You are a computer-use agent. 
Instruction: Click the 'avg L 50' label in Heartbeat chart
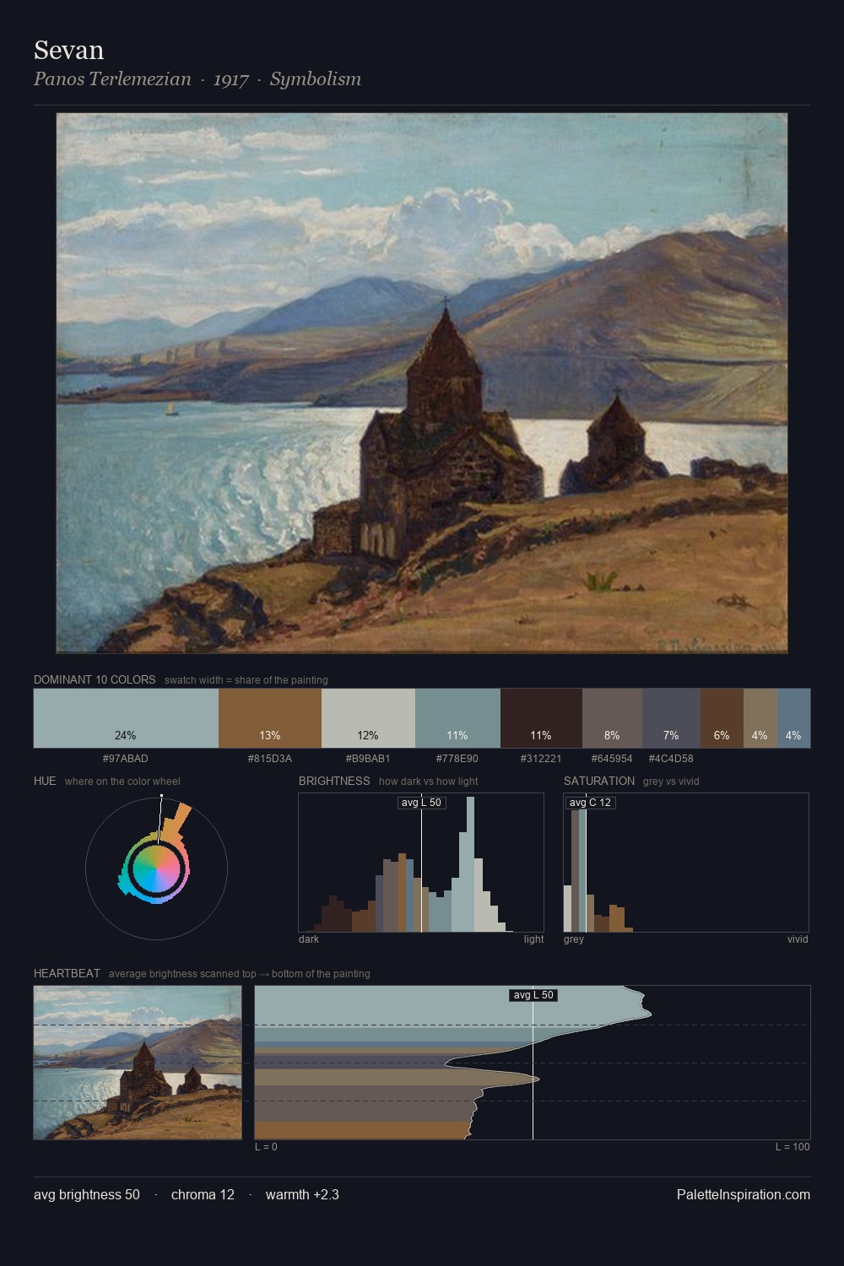tap(533, 995)
